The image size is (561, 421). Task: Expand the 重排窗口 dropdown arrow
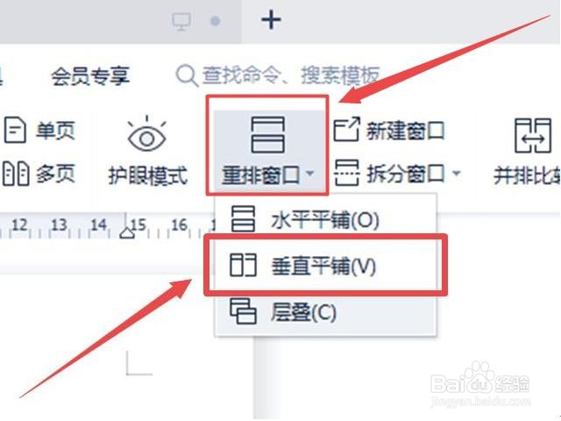click(310, 174)
